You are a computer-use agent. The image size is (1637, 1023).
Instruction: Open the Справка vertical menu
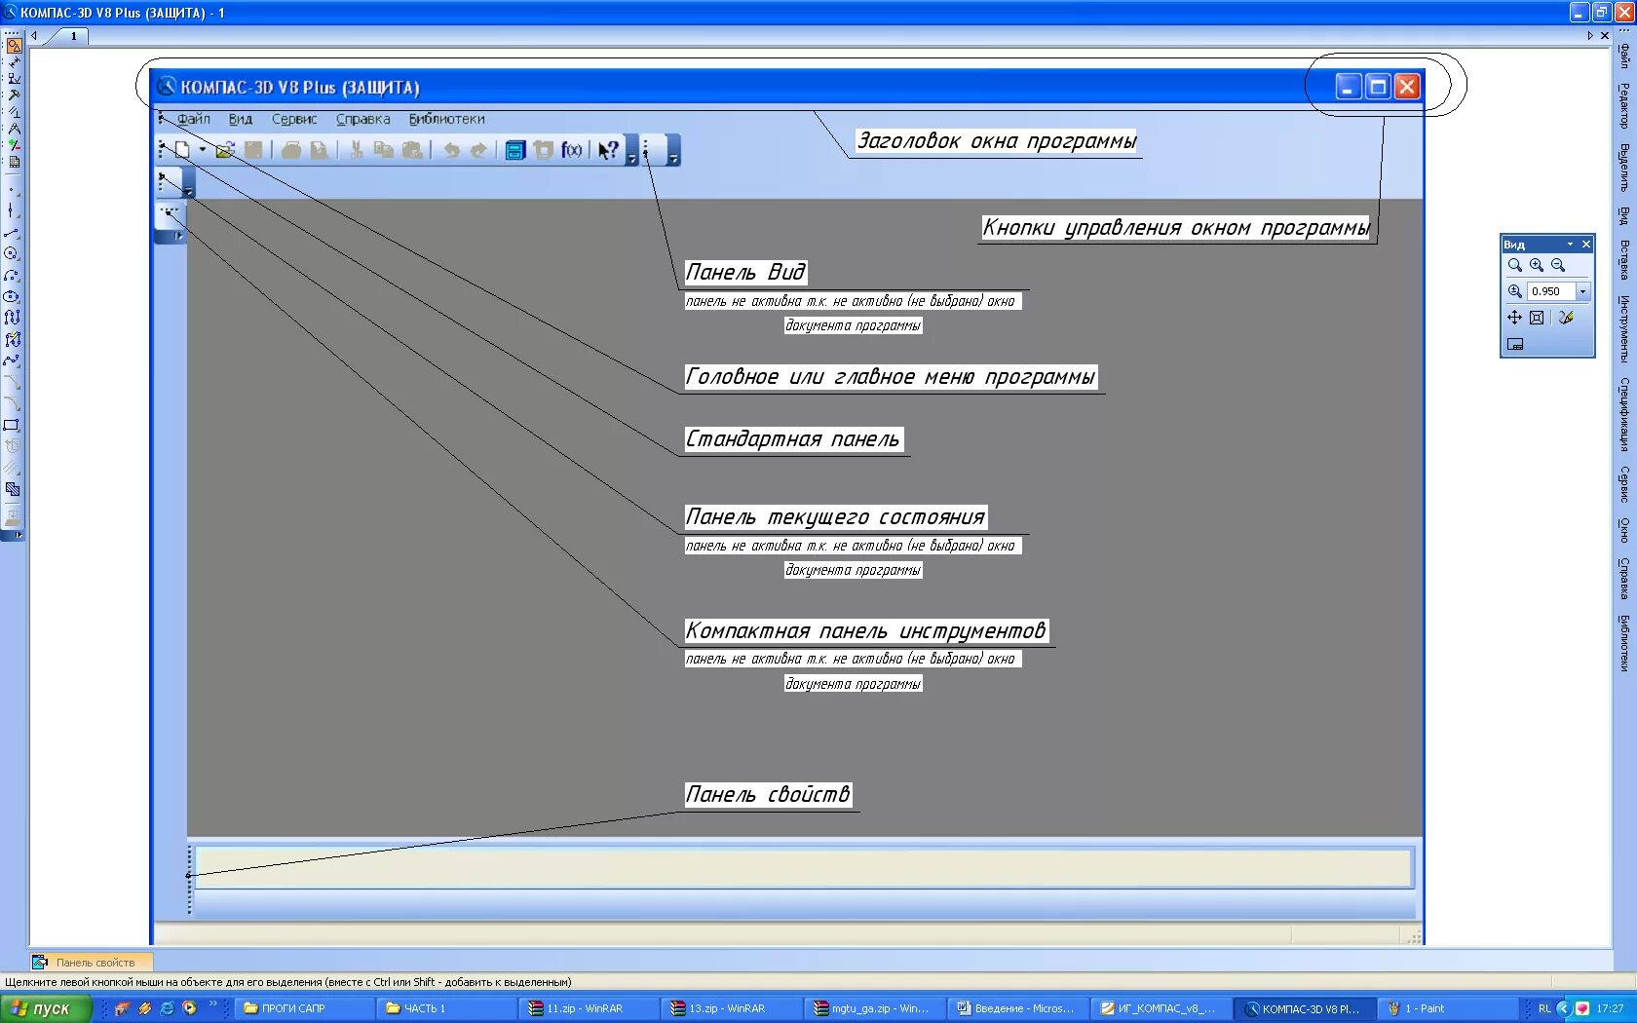(1624, 579)
